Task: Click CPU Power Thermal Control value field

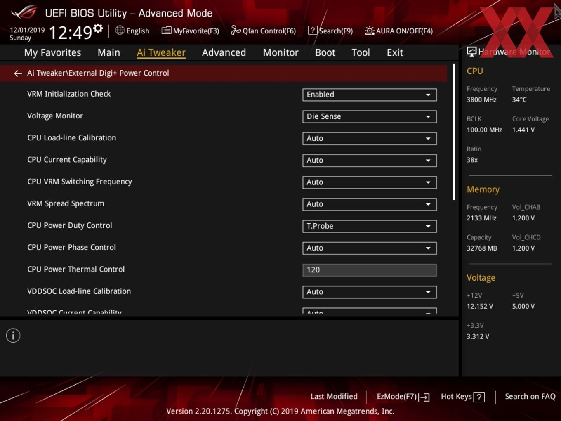Action: [369, 270]
